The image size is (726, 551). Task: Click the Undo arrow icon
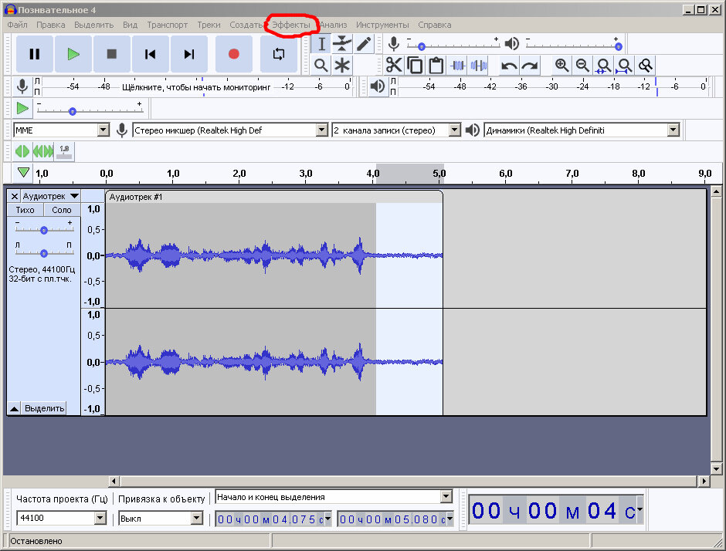click(x=509, y=66)
